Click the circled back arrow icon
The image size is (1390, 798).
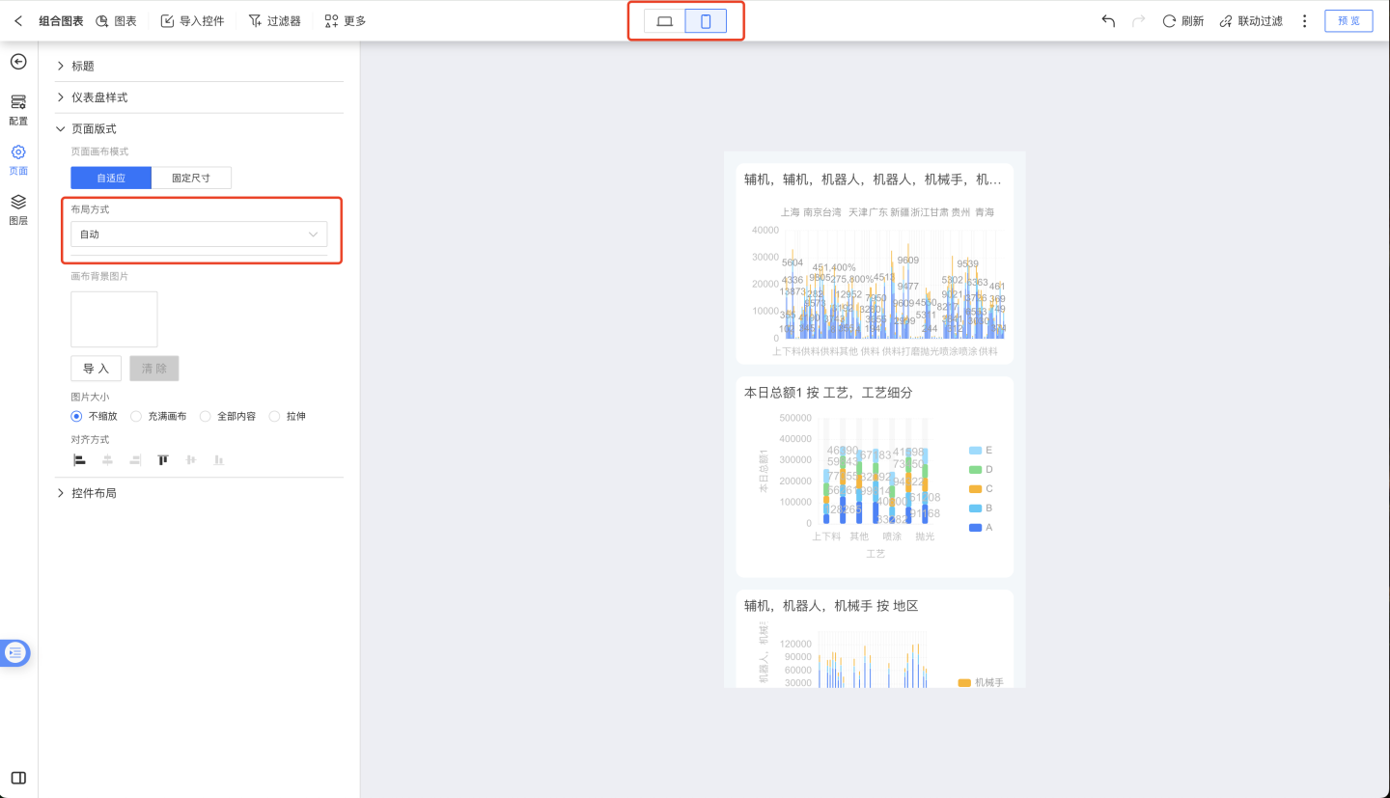pos(18,62)
